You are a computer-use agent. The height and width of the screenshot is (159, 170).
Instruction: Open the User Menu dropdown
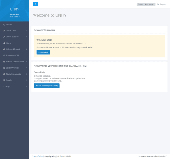click(x=15, y=17)
